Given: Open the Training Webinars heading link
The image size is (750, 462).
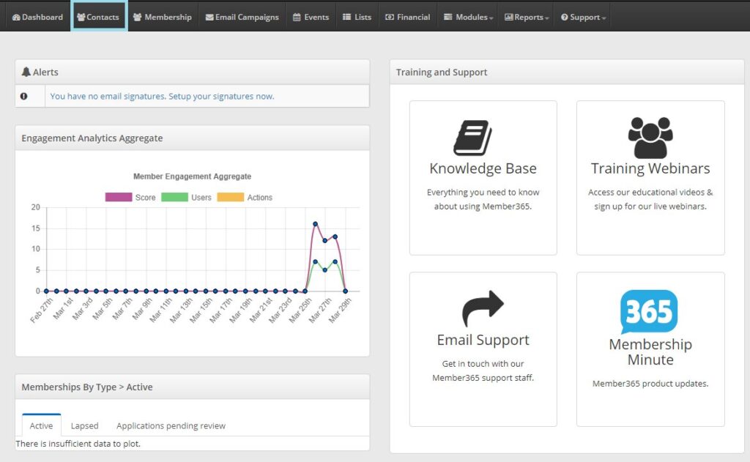Looking at the screenshot, I should click(x=650, y=168).
